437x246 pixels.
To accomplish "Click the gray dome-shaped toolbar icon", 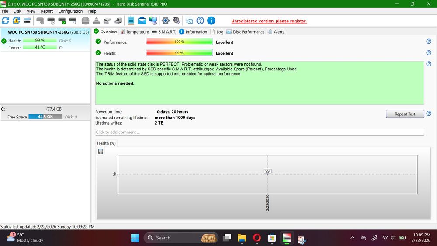I will coord(86,21).
